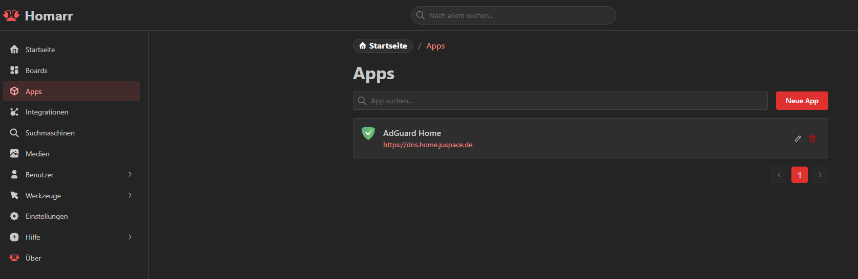
Task: Open the Über page from the sidebar
Action: click(x=33, y=258)
